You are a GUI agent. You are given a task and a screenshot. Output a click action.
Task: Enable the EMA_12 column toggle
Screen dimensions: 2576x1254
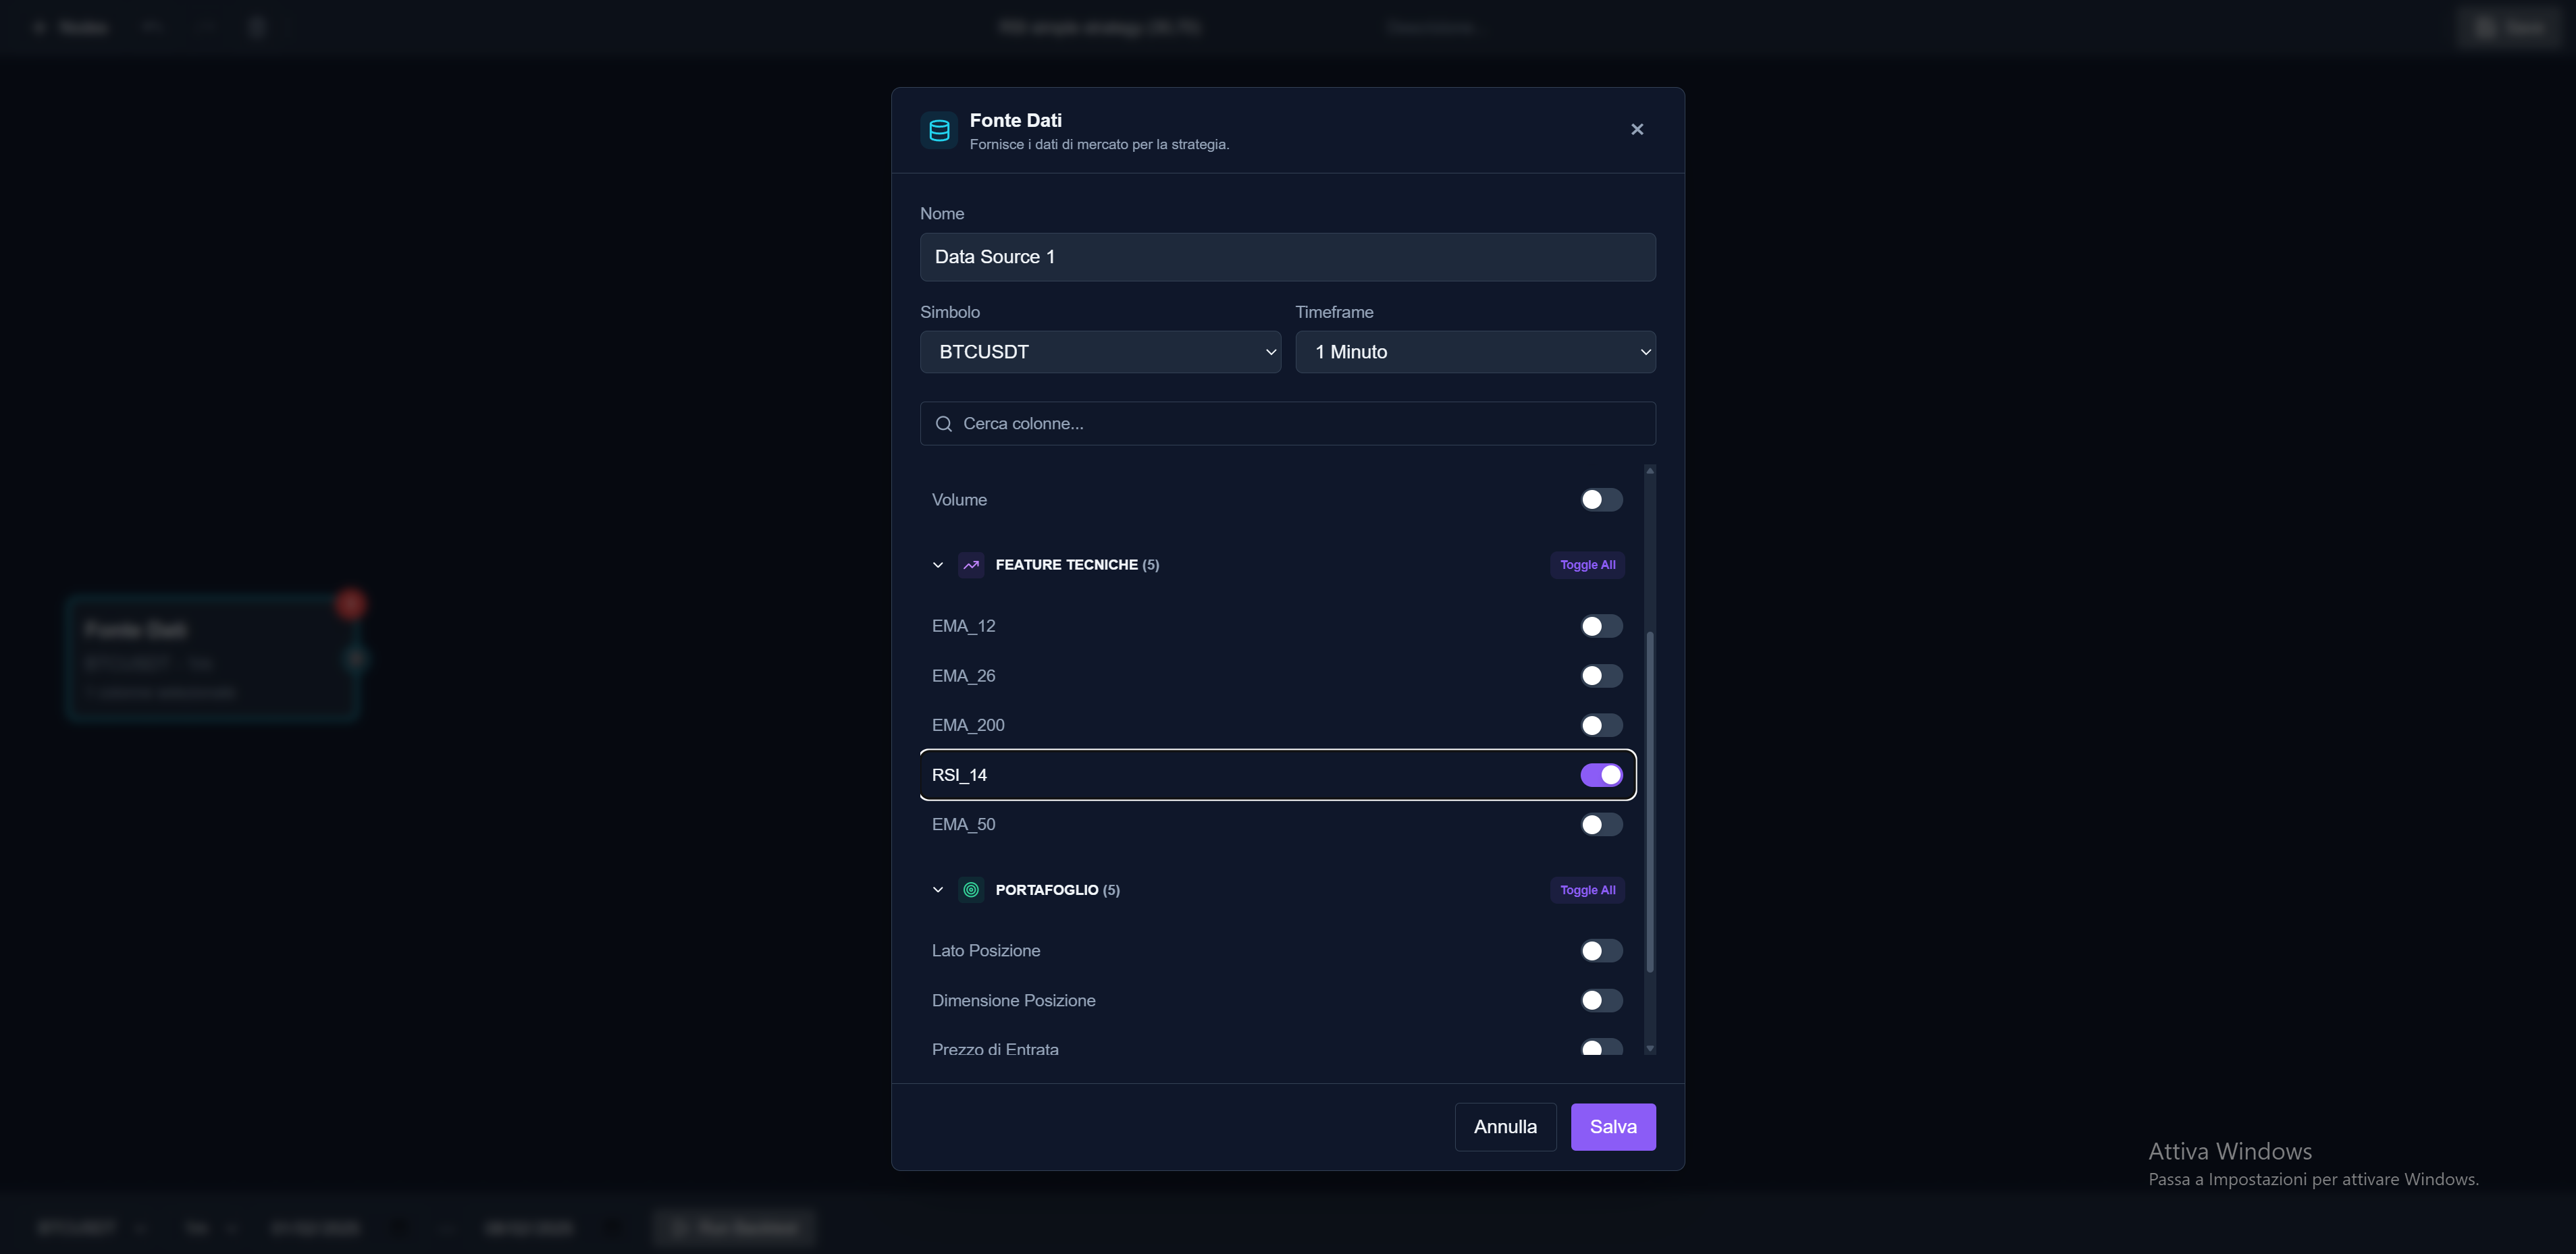click(x=1601, y=626)
